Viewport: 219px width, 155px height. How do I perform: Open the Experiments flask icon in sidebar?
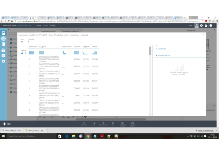point(3,33)
